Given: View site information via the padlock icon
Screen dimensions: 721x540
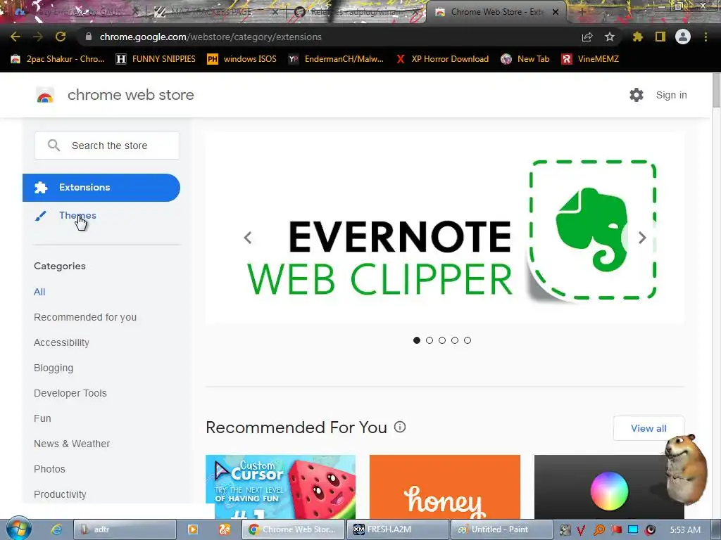Looking at the screenshot, I should pos(89,37).
